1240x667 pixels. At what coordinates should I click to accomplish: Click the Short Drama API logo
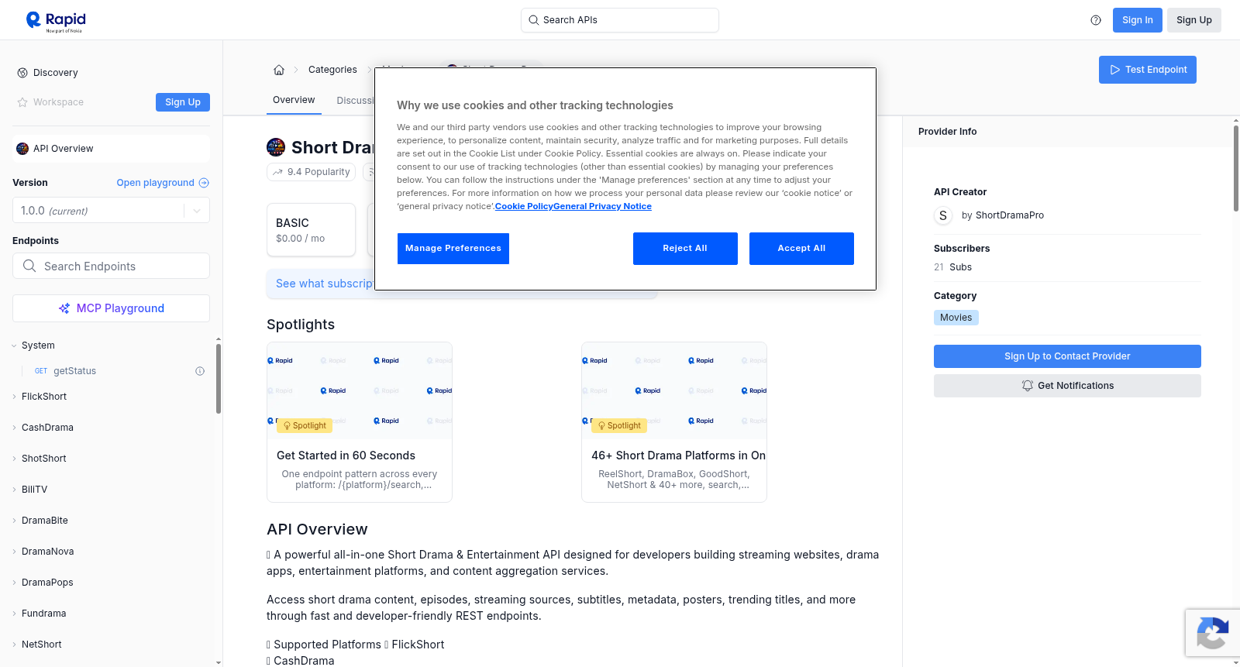(276, 147)
